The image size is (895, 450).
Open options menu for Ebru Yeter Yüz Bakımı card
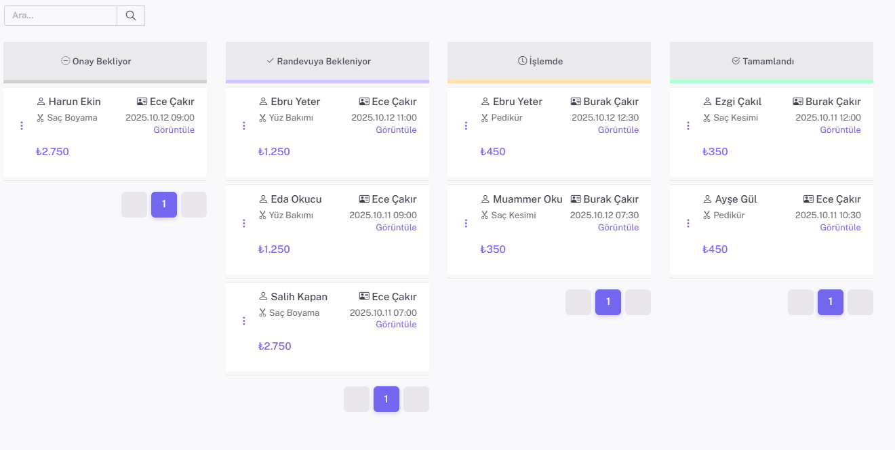point(244,126)
